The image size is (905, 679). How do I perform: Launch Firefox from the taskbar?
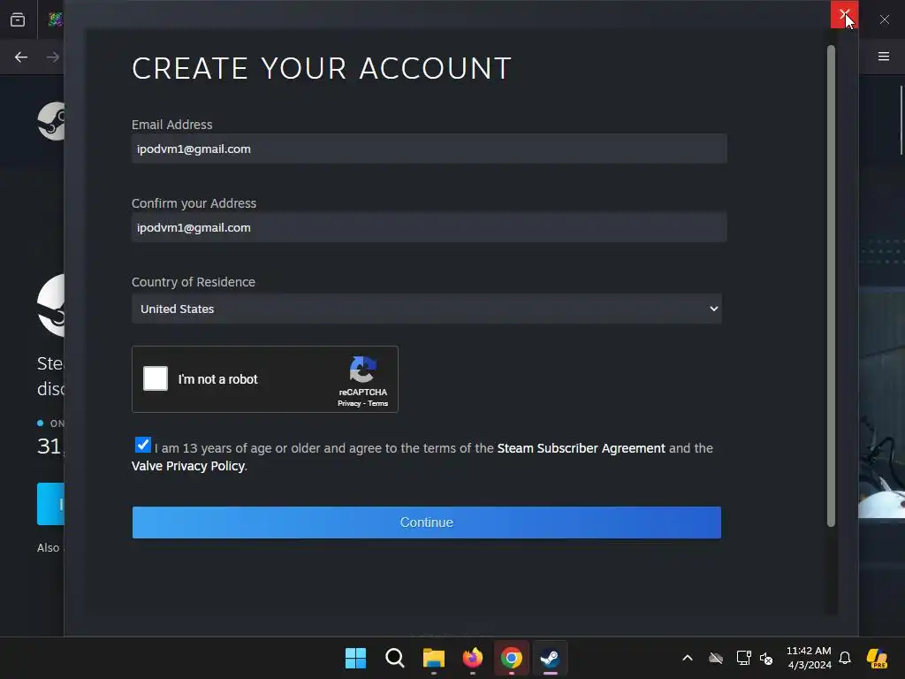(x=473, y=658)
